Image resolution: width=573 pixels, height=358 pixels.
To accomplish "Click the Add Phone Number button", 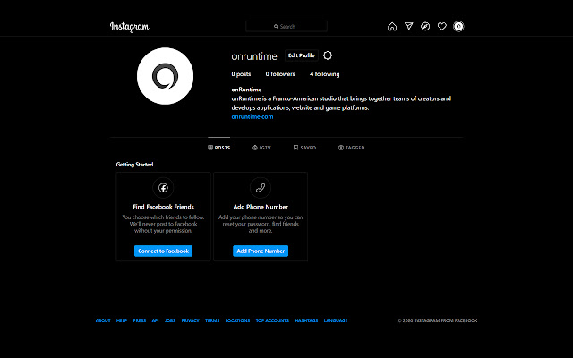I will pyautogui.click(x=261, y=251).
